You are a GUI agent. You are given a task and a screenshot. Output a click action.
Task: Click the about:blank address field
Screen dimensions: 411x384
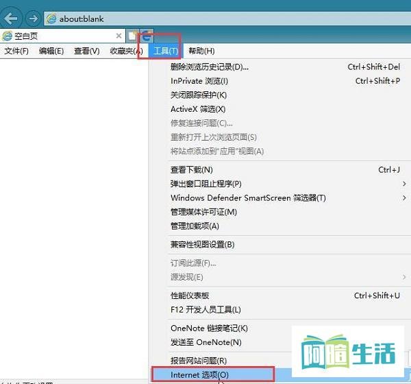(x=227, y=19)
